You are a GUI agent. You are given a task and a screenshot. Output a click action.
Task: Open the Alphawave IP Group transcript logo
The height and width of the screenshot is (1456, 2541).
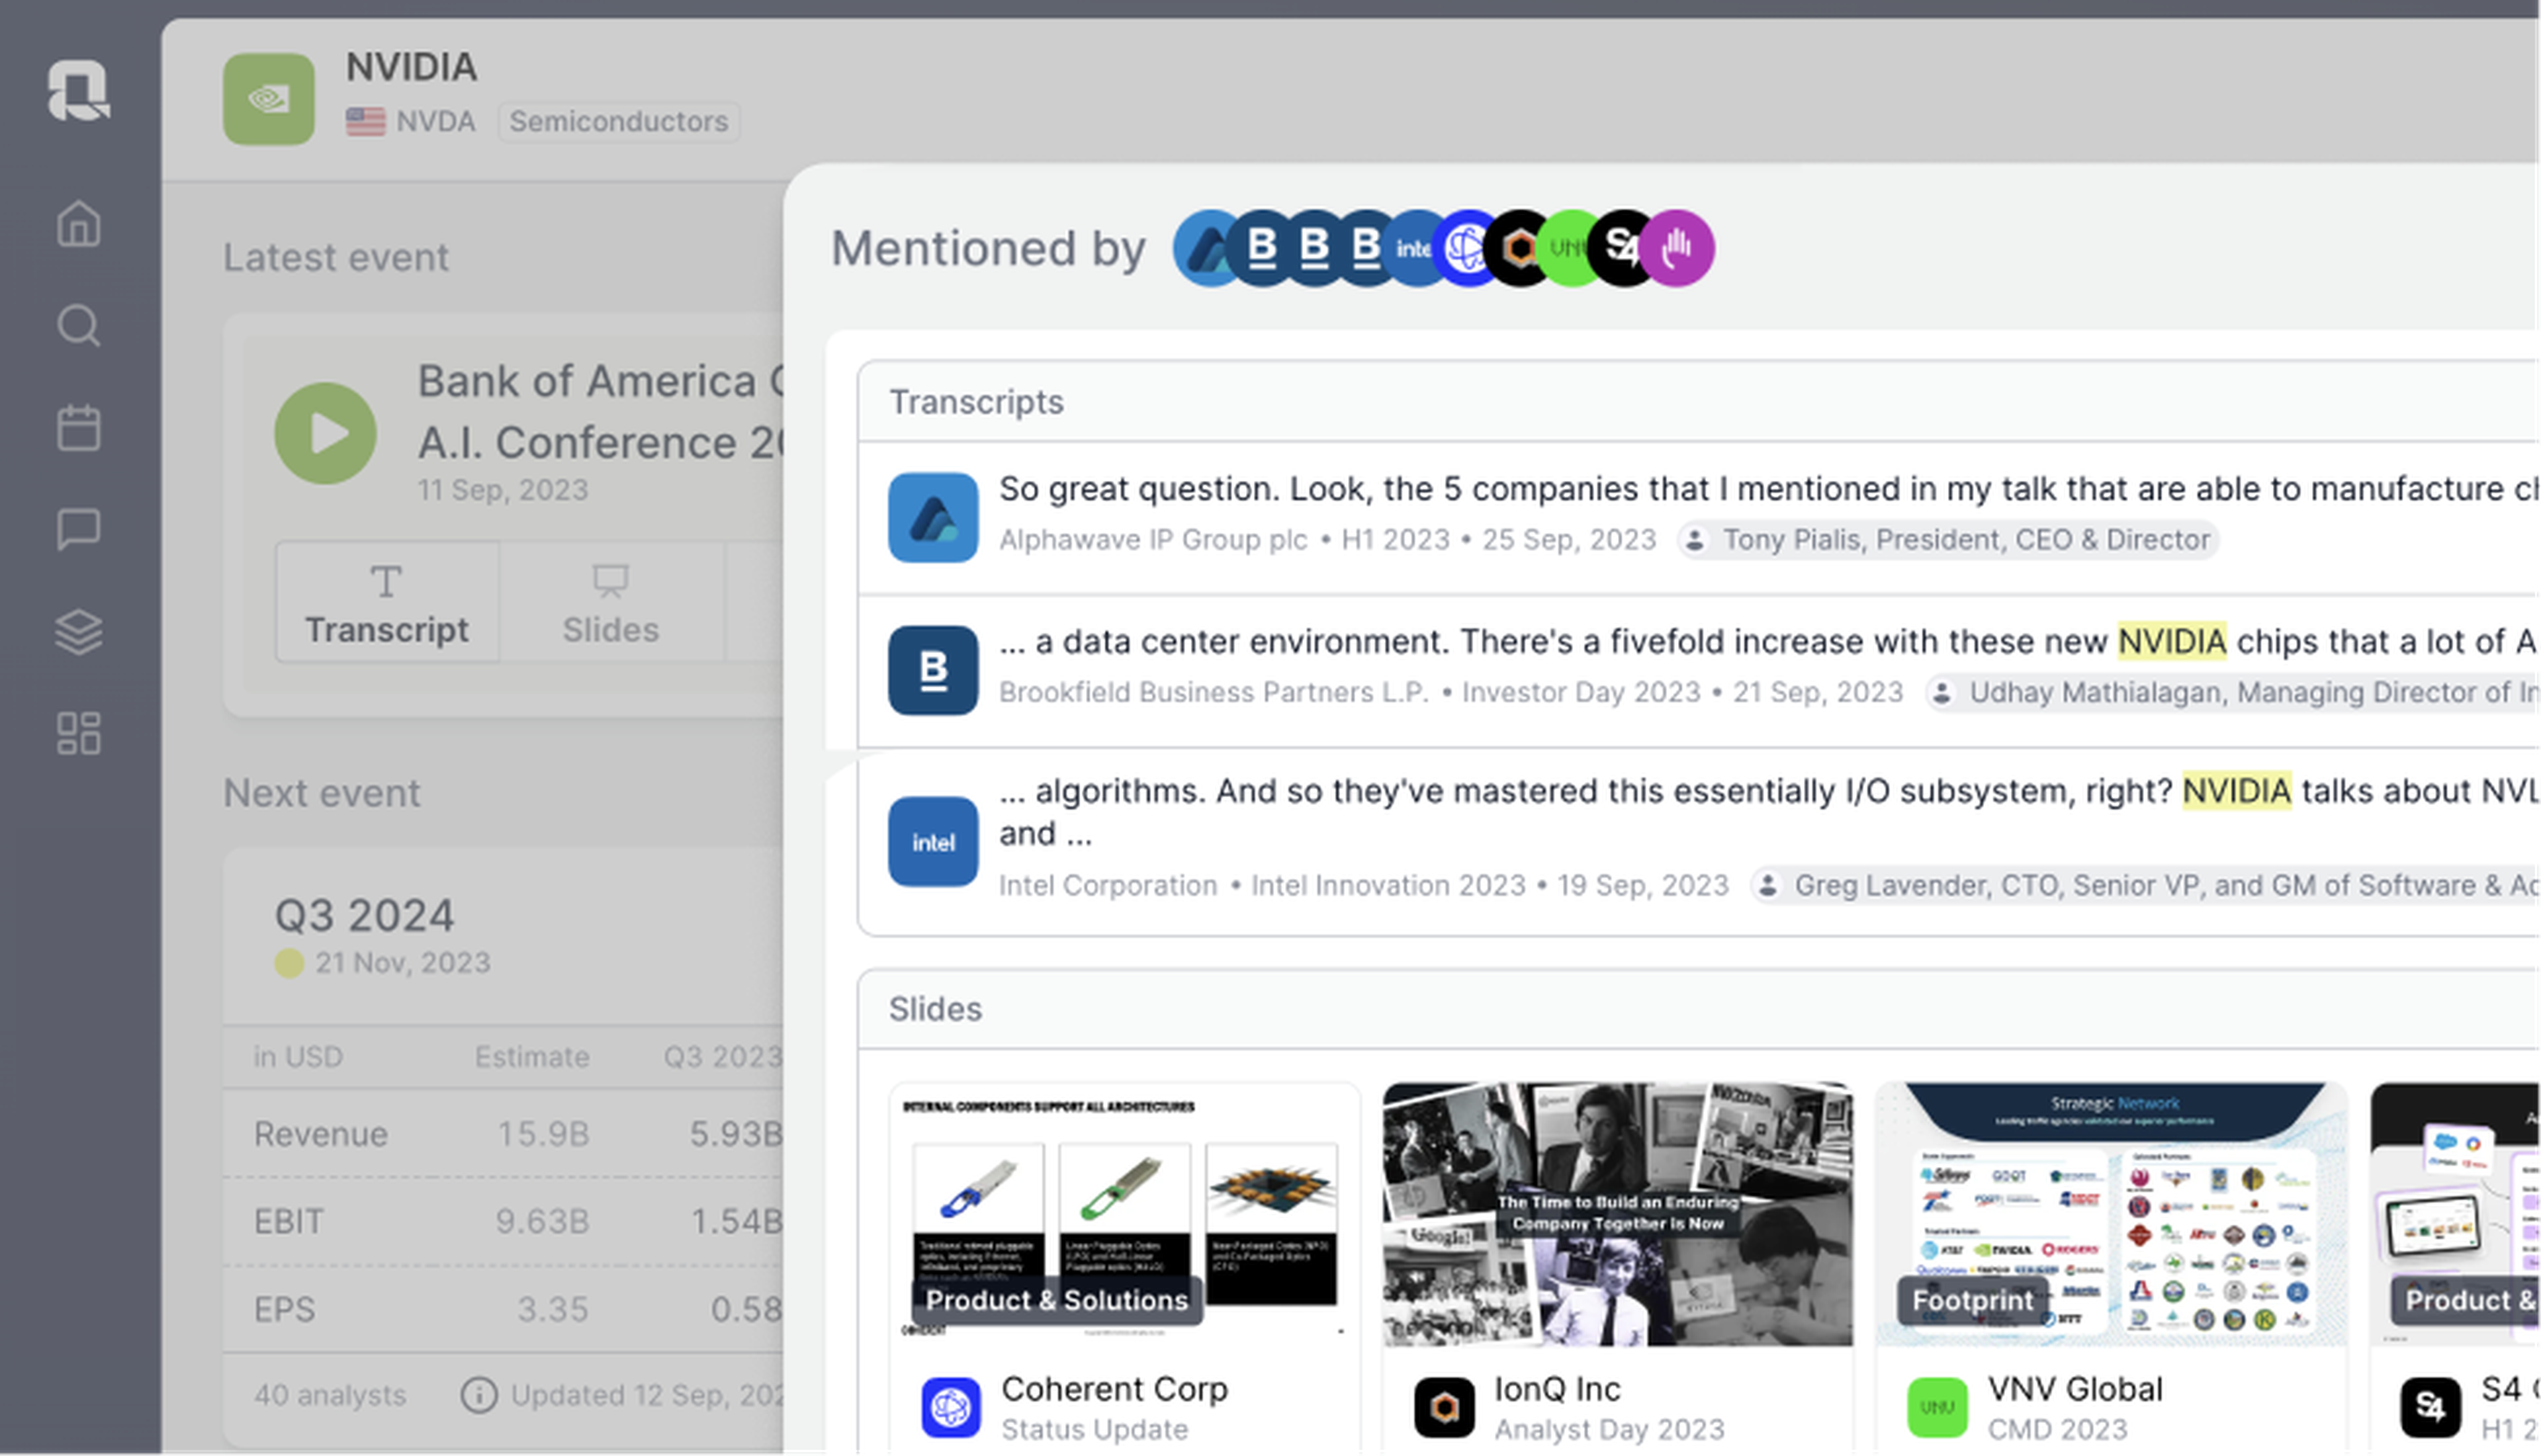(933, 517)
